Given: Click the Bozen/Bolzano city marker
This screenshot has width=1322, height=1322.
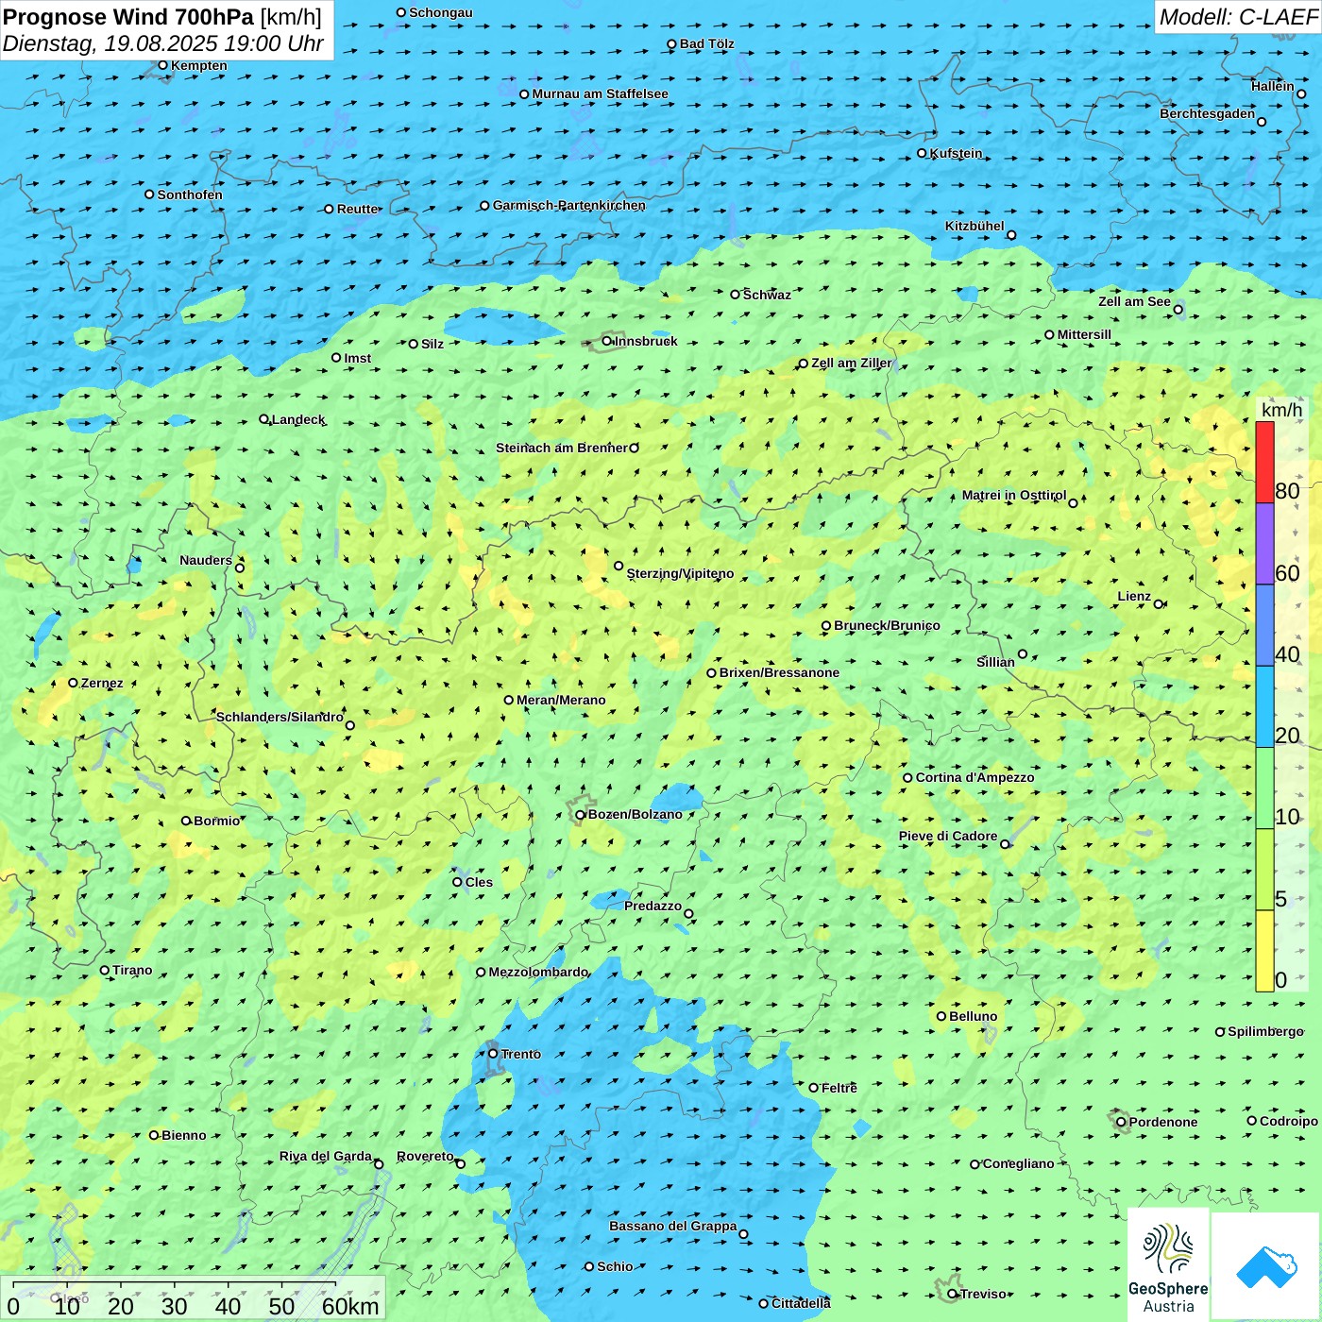Looking at the screenshot, I should (x=581, y=815).
